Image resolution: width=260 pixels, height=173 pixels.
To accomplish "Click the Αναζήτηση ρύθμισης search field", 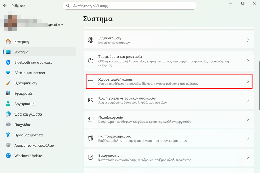I will point(132,6).
